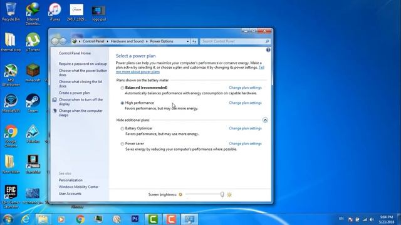Open Change when the computer sleeps

pos(81,113)
